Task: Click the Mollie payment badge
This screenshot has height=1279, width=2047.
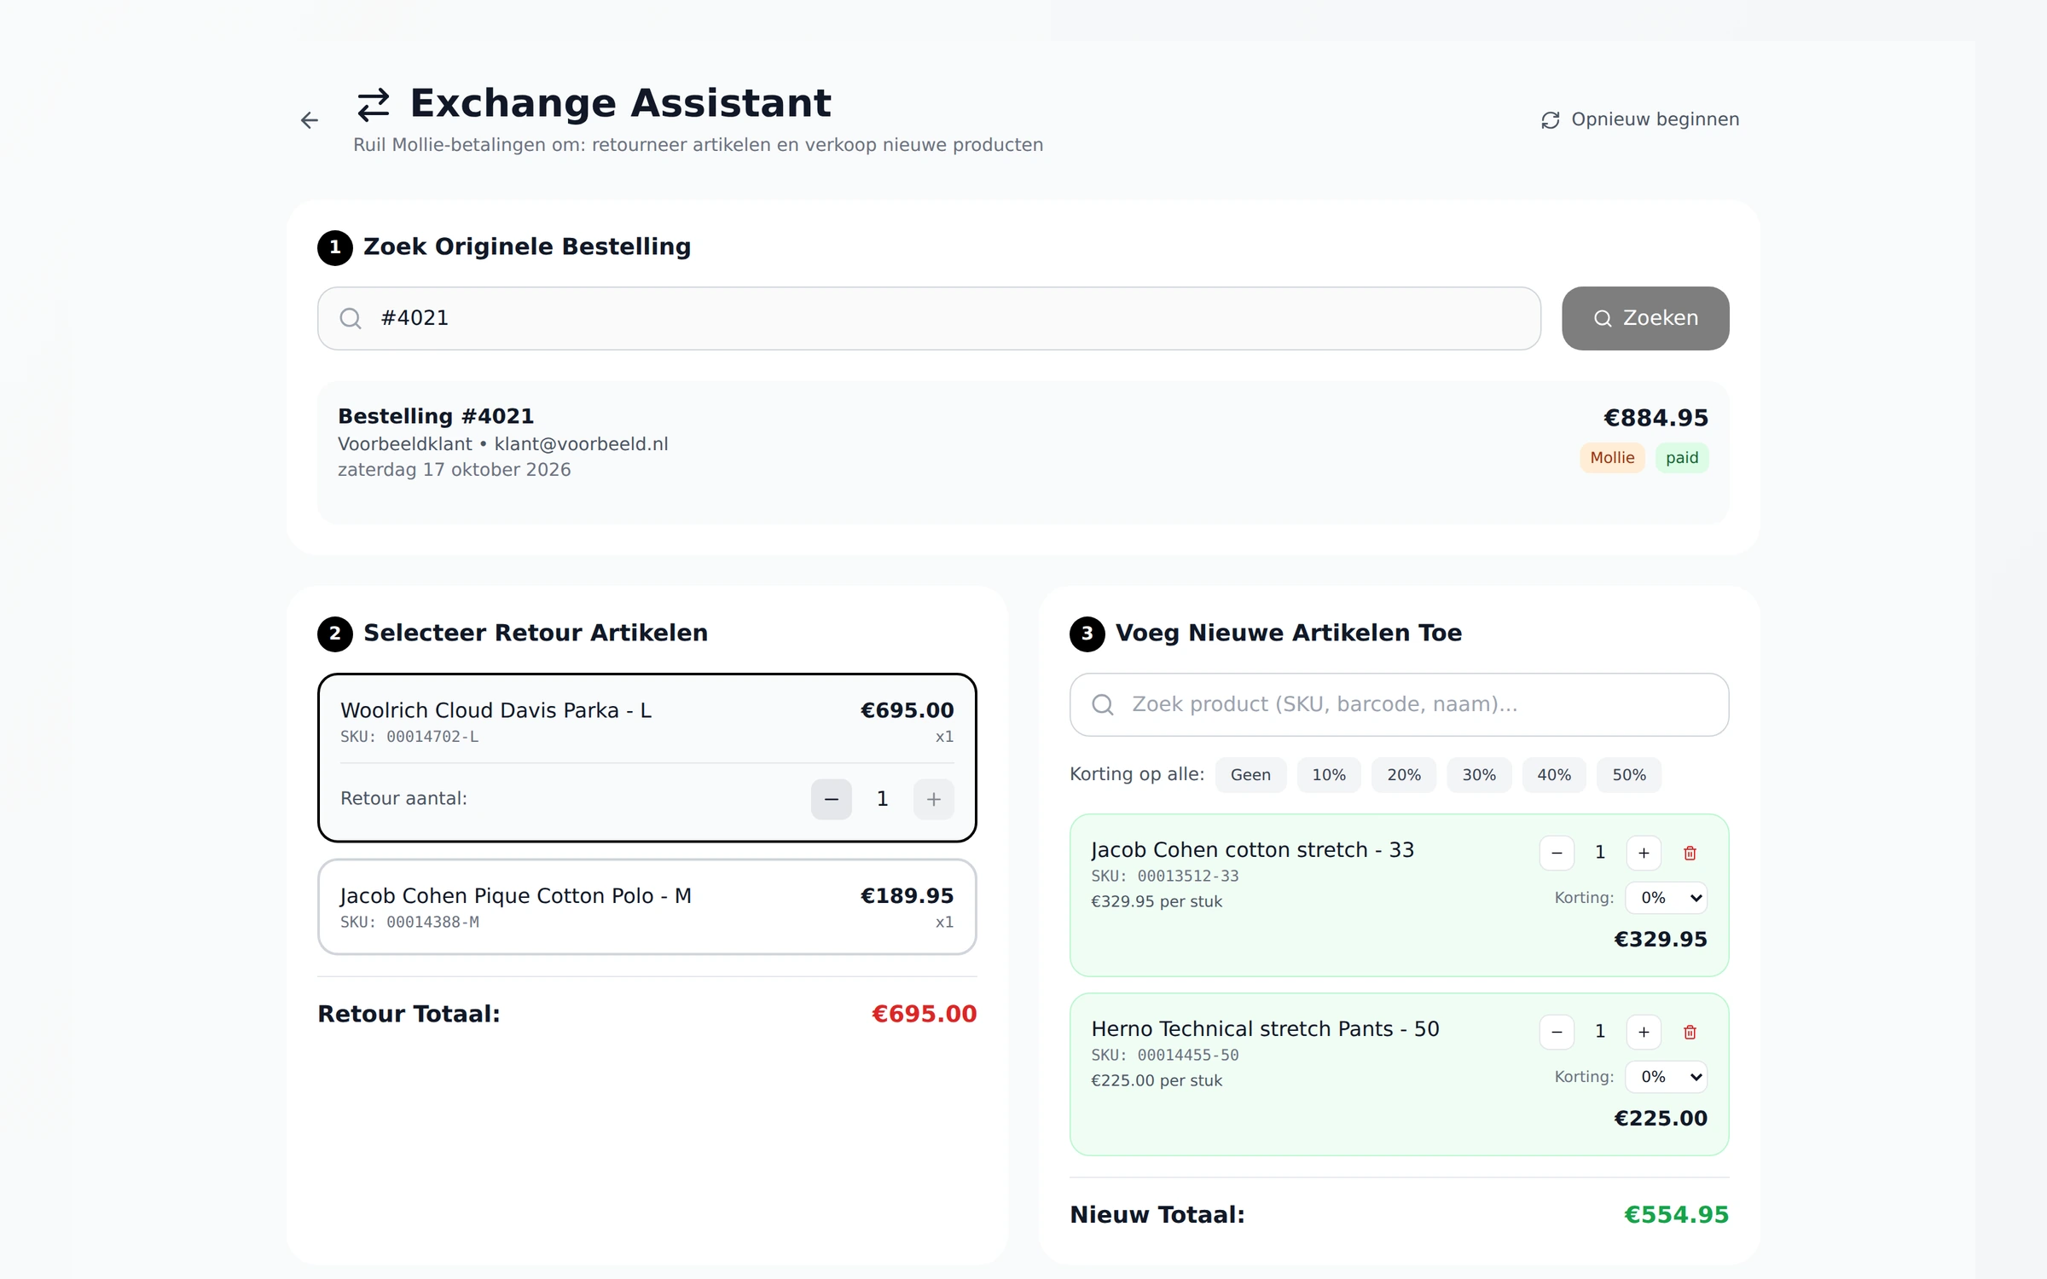Action: pos(1612,458)
